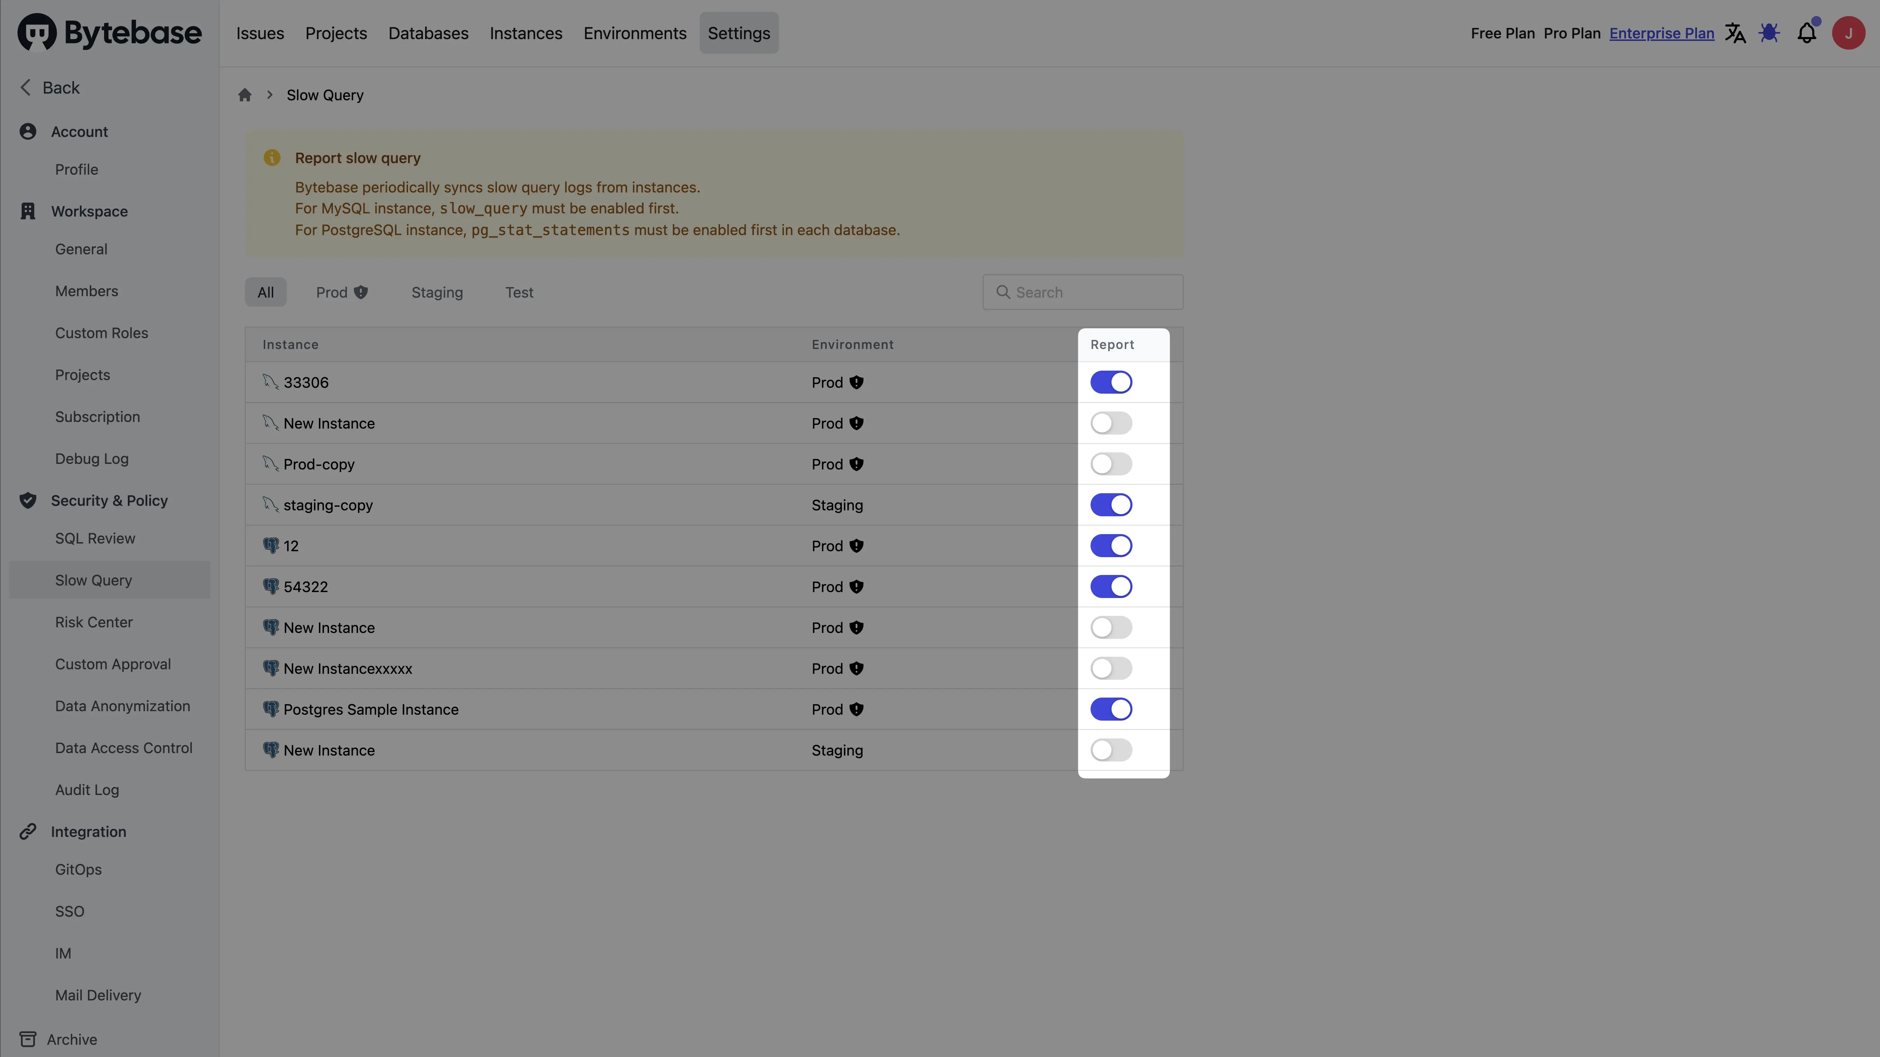Select the Settings nav item
The height and width of the screenshot is (1057, 1880).
coord(738,33)
